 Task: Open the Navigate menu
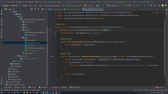[x=19, y=2]
